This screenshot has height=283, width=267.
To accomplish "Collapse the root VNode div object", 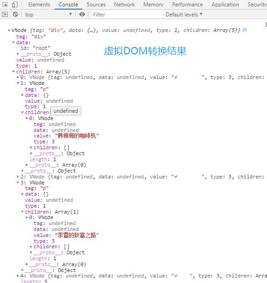I will pyautogui.click(x=9, y=31).
